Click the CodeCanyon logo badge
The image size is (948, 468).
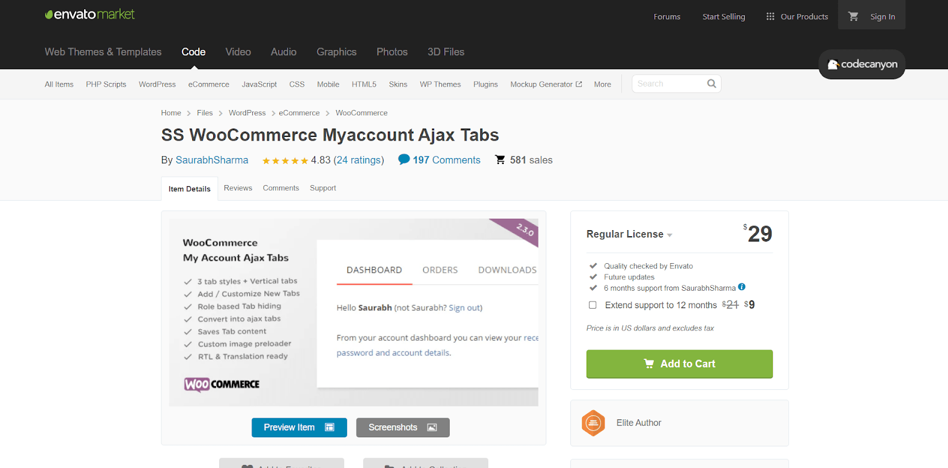(862, 64)
